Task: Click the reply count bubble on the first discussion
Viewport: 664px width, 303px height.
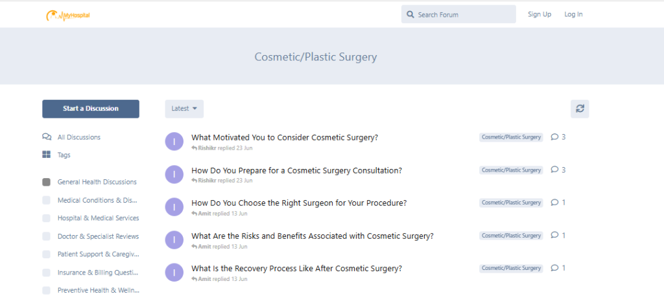Action: pos(558,137)
